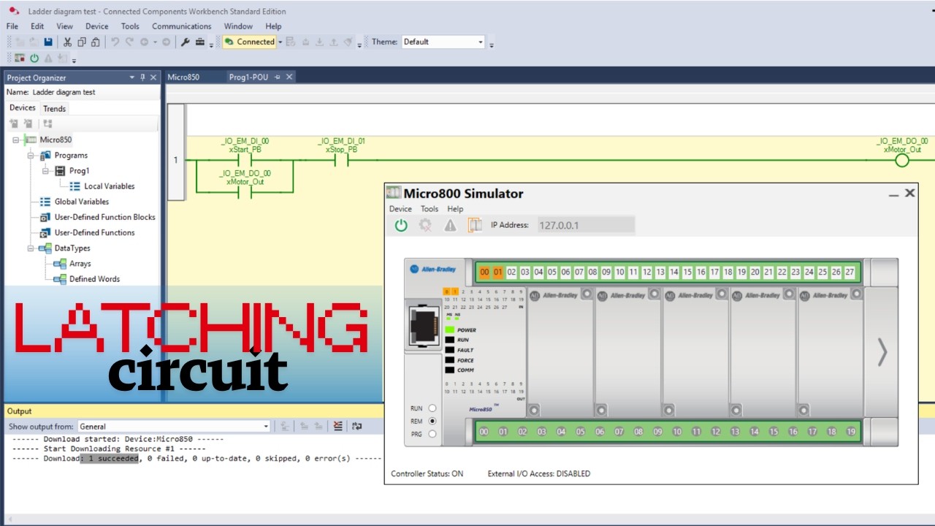Image resolution: width=935 pixels, height=526 pixels.
Task: Click the green power icon in workbench toolbar
Action: point(34,58)
